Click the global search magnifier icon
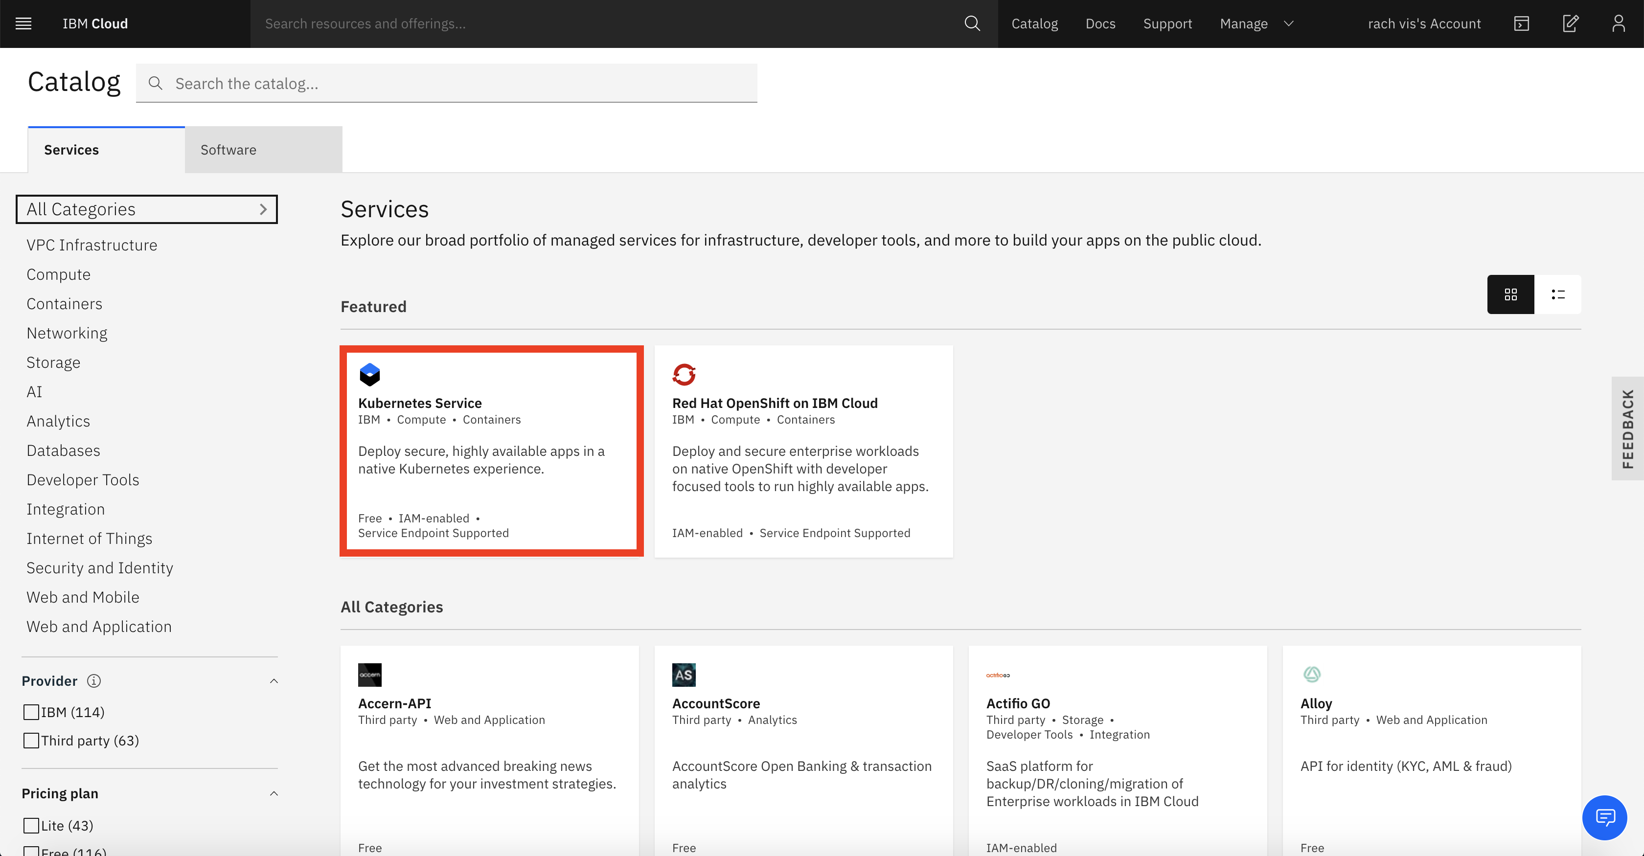Screen dimensions: 1644x856 (x=972, y=23)
